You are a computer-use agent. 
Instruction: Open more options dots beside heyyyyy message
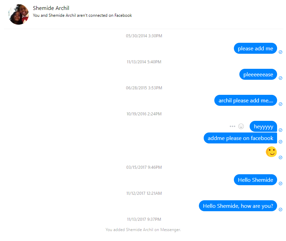(233, 126)
